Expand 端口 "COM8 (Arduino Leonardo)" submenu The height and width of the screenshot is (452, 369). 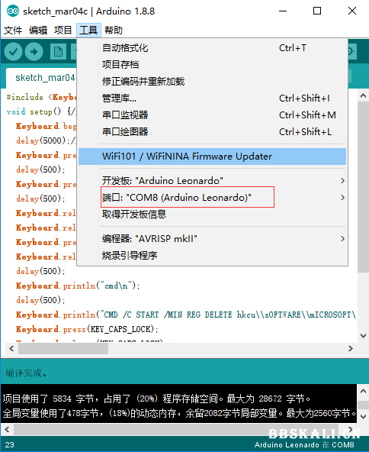coord(212,198)
